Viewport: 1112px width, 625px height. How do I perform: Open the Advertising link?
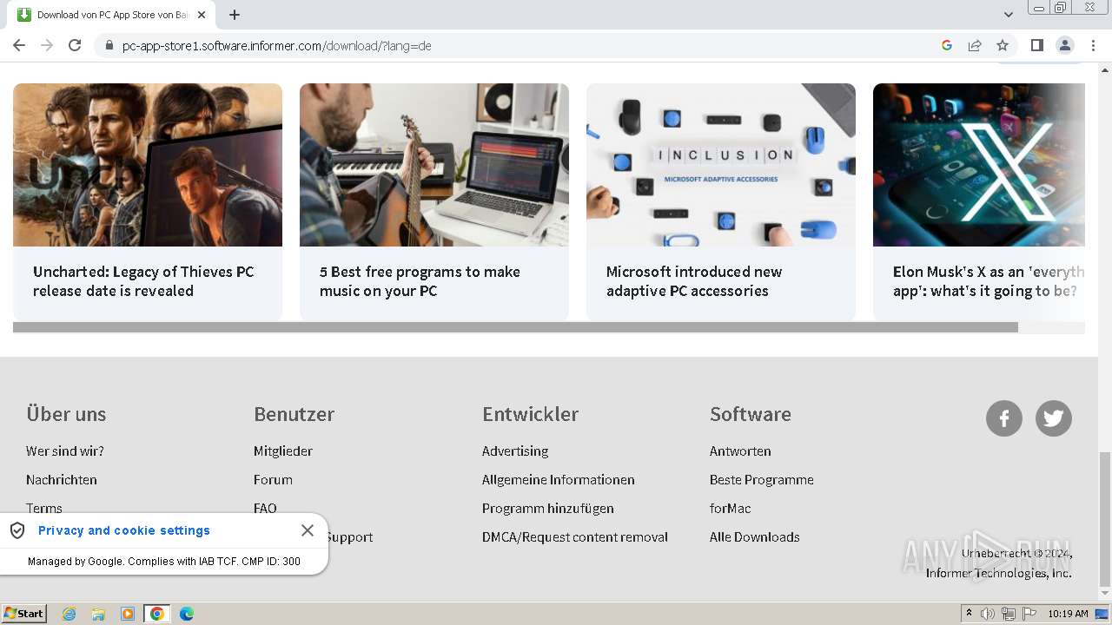[x=515, y=451]
